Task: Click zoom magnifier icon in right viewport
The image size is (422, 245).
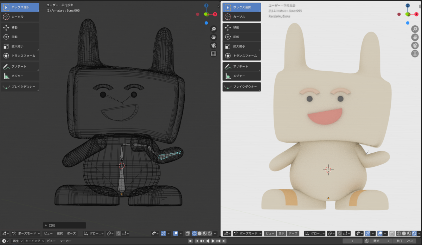Action: coord(415,29)
